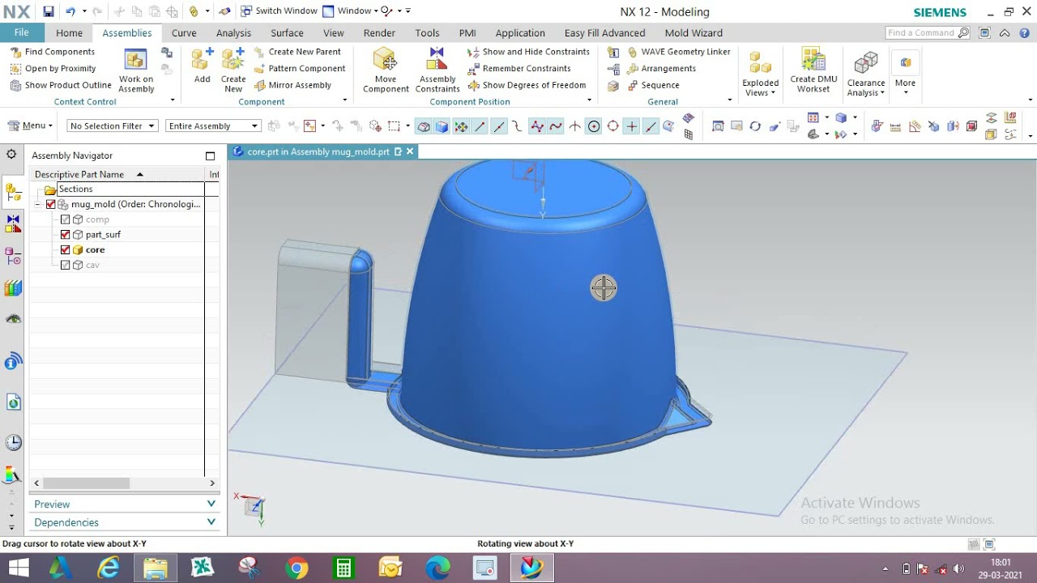The width and height of the screenshot is (1037, 583).
Task: Open the HD3D eye icon in sidebar
Action: tap(13, 320)
